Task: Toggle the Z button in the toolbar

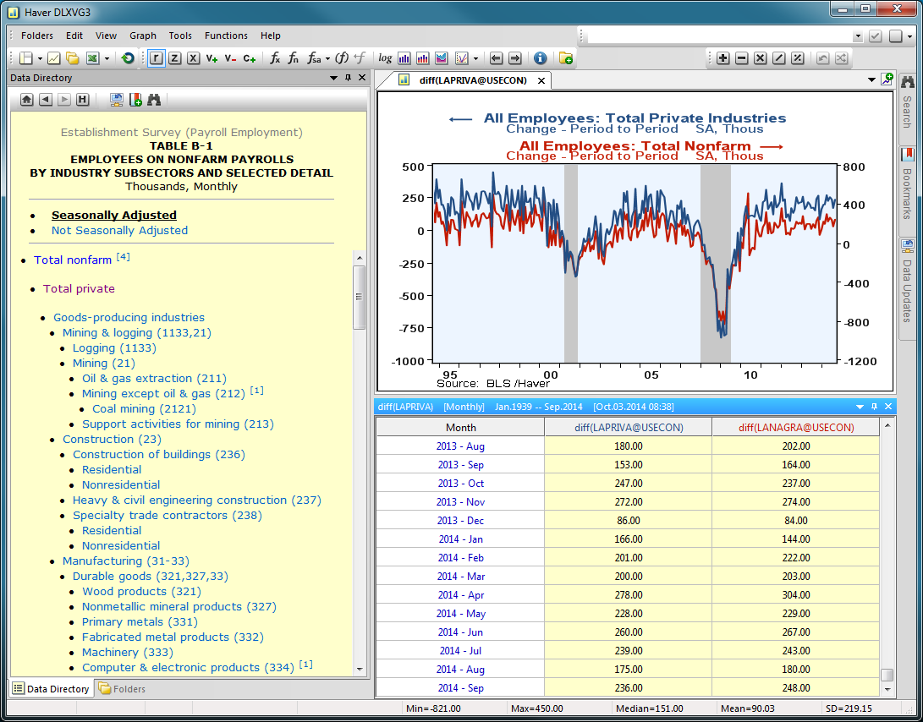Action: [x=175, y=58]
